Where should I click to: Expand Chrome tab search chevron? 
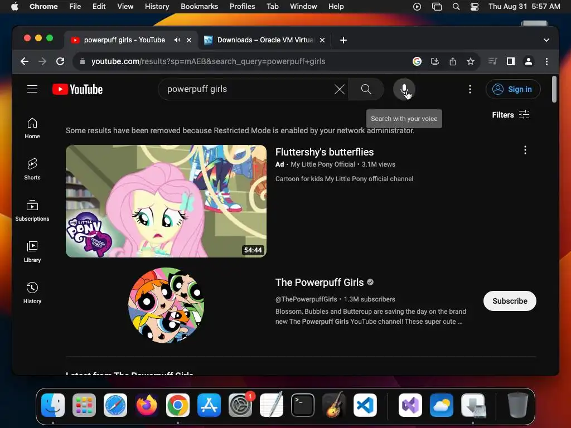click(x=546, y=40)
